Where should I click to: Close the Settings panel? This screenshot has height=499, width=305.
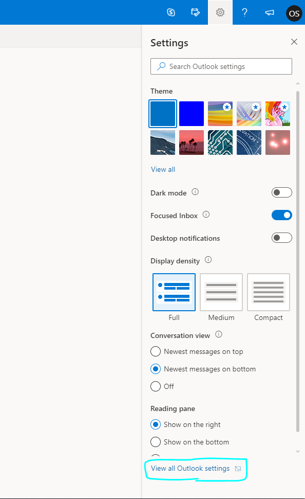pos(294,42)
